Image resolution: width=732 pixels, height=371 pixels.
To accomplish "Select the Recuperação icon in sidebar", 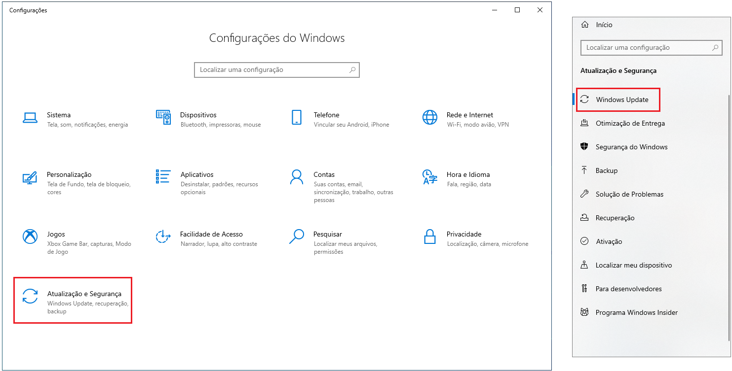I will (584, 218).
